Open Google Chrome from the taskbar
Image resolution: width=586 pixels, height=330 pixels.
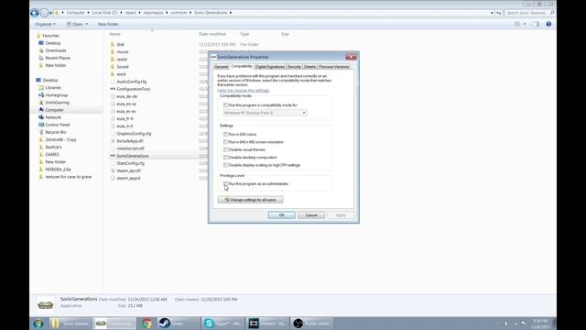pos(146,324)
